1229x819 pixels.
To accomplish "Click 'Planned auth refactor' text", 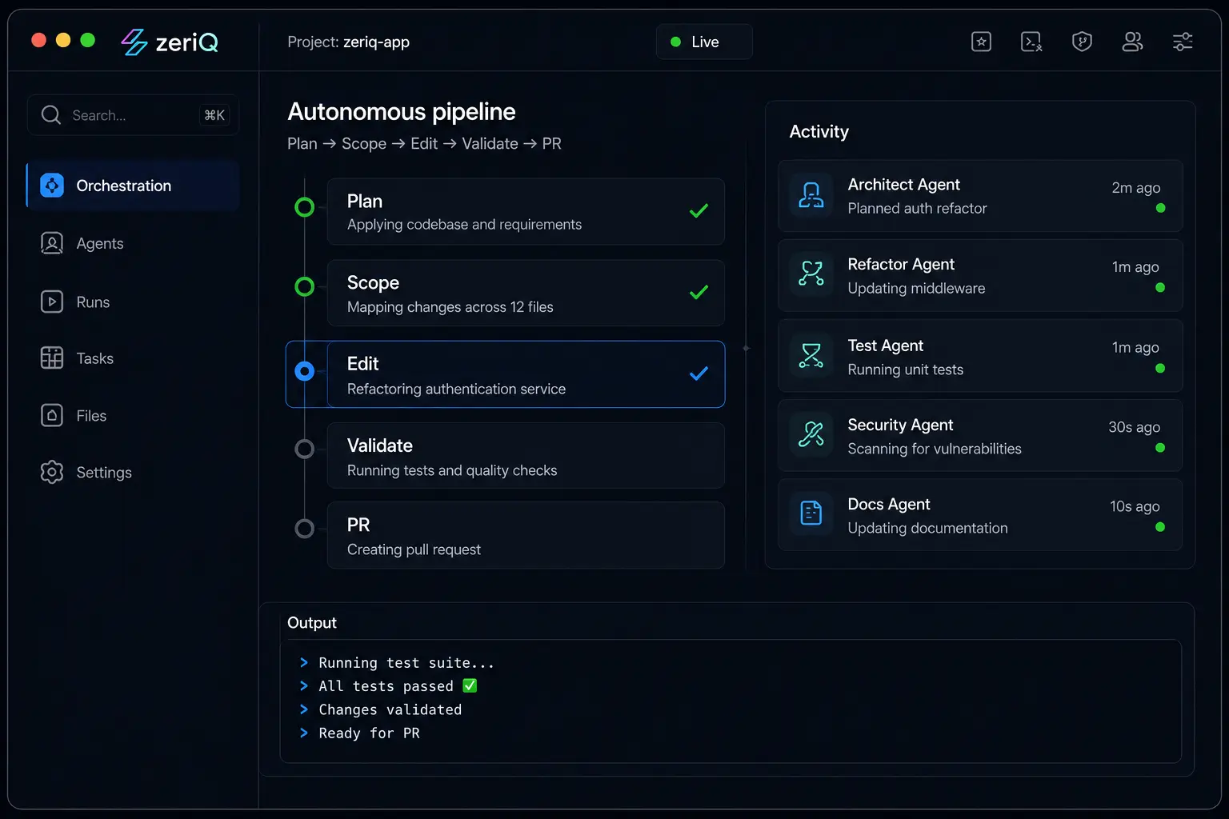I will pyautogui.click(x=917, y=208).
